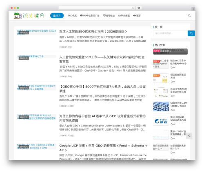Open article Google UCP 发布 title
Image resolution: width=204 pixels, height=172 pixels.
click(x=103, y=148)
